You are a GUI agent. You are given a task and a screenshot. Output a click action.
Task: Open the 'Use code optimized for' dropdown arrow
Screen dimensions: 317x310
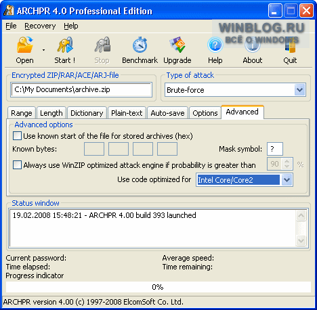pyautogui.click(x=287, y=180)
